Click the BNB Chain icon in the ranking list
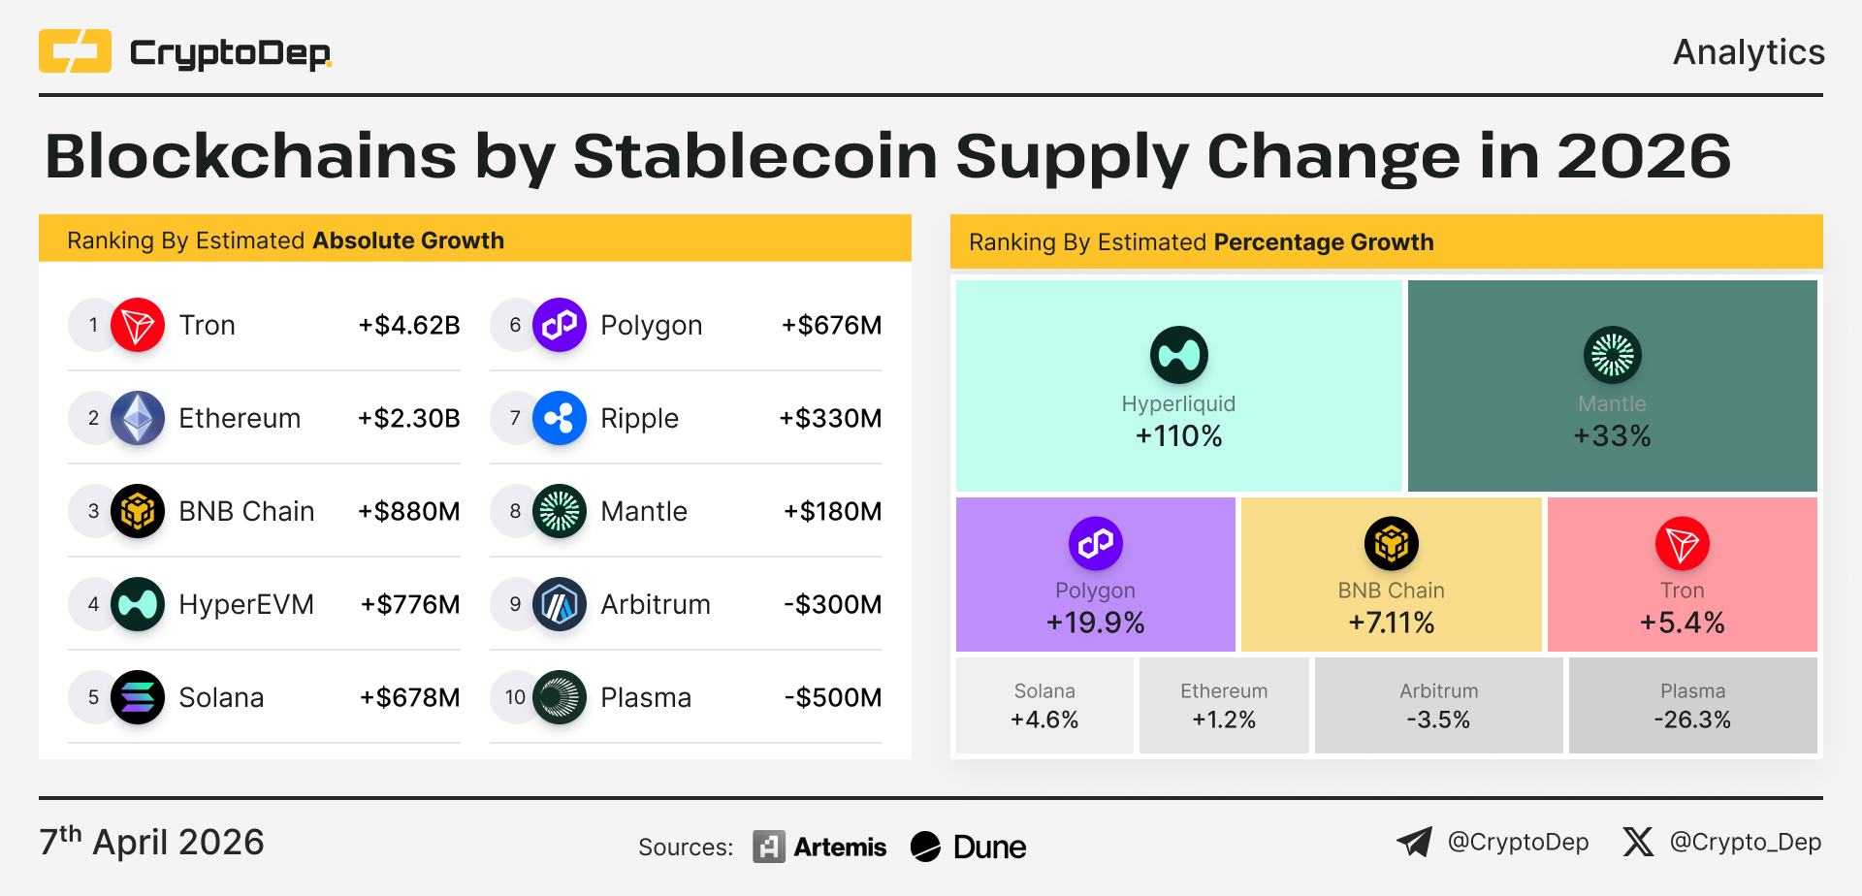The height and width of the screenshot is (896, 1862). point(138,511)
